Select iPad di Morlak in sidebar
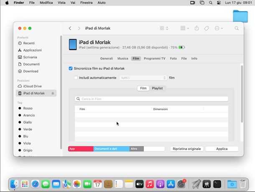 36,93
